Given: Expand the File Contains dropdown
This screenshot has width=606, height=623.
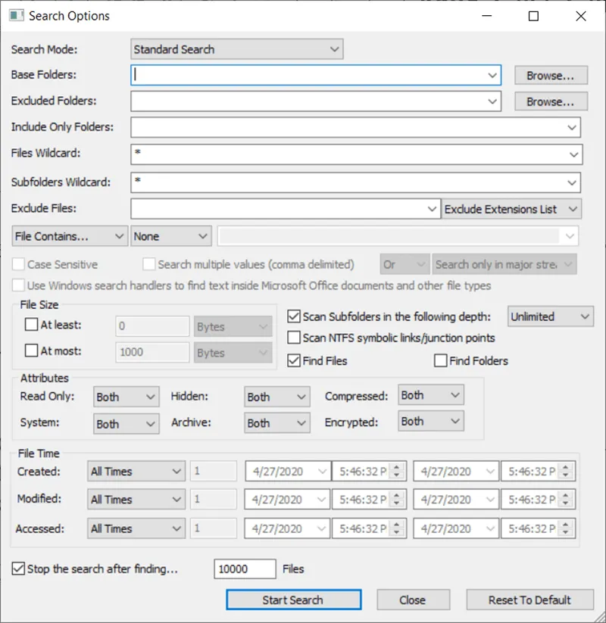Looking at the screenshot, I should [x=70, y=236].
